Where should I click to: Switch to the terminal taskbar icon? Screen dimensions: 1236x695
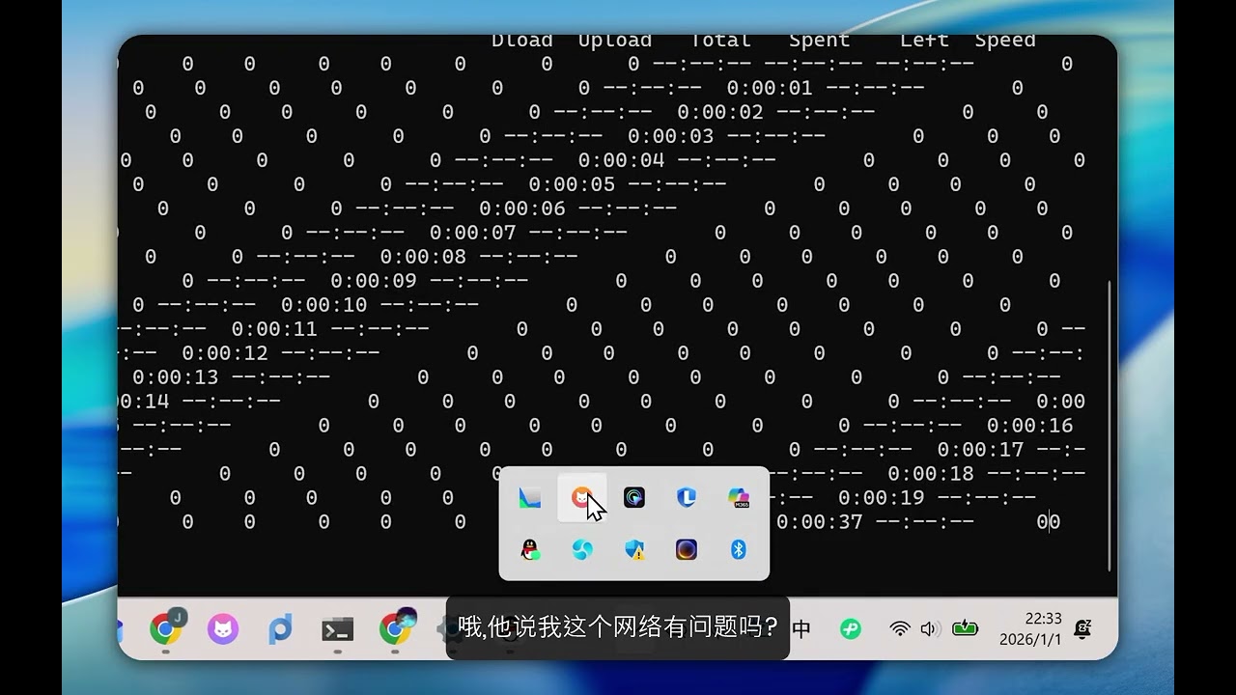[x=337, y=629]
